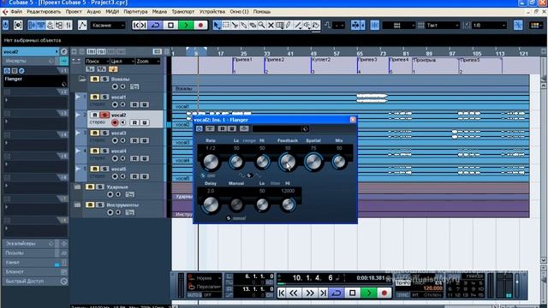
Task: Click the Flanger Rate knob
Action: pyautogui.click(x=211, y=162)
